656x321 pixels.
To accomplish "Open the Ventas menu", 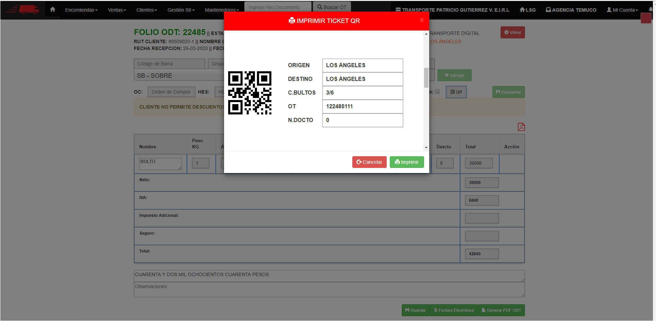I will point(117,10).
